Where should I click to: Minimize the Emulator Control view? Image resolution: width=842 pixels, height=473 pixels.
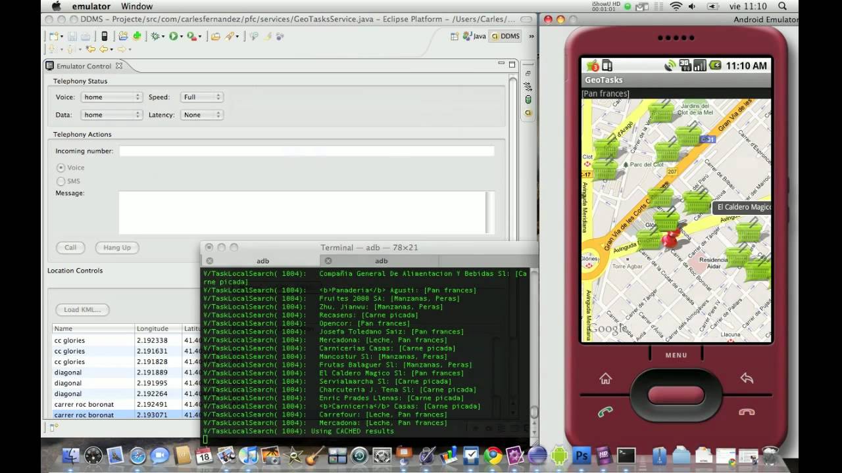pyautogui.click(x=501, y=64)
